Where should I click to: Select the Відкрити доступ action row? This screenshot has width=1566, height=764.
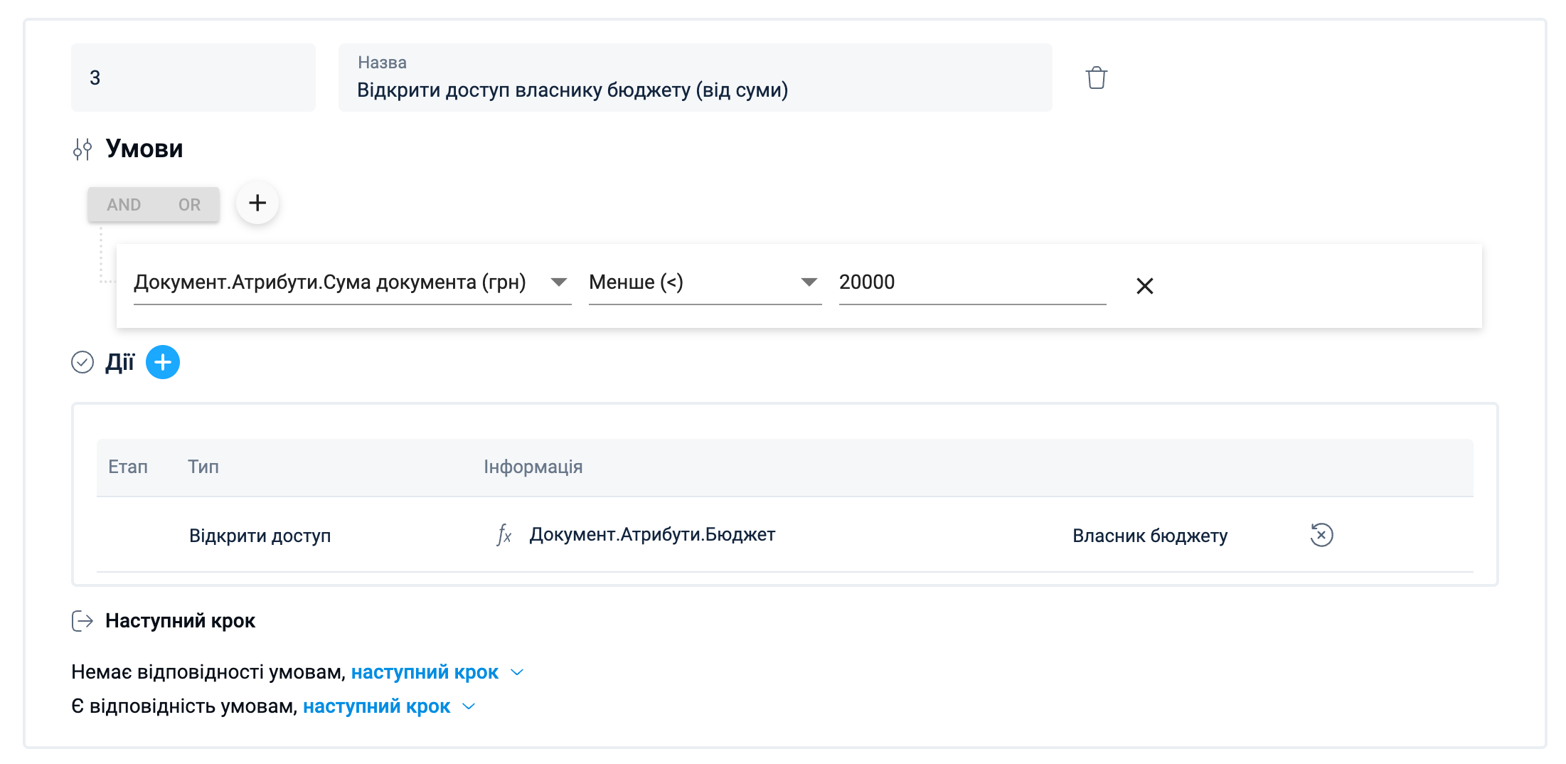(x=260, y=536)
